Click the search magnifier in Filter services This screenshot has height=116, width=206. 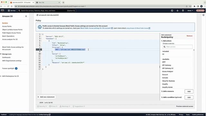coord(164,47)
